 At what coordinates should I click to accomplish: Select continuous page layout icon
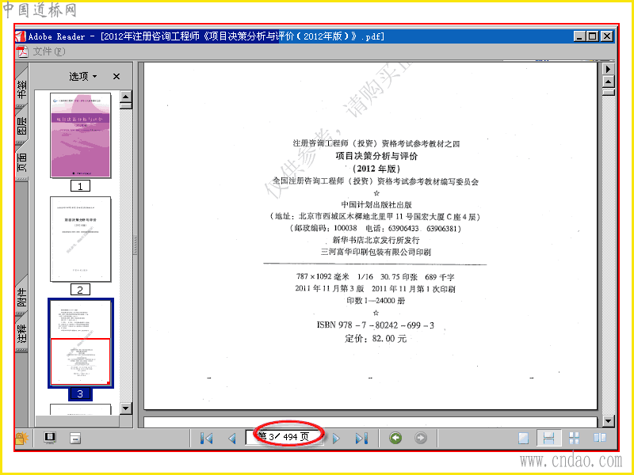[x=548, y=439]
